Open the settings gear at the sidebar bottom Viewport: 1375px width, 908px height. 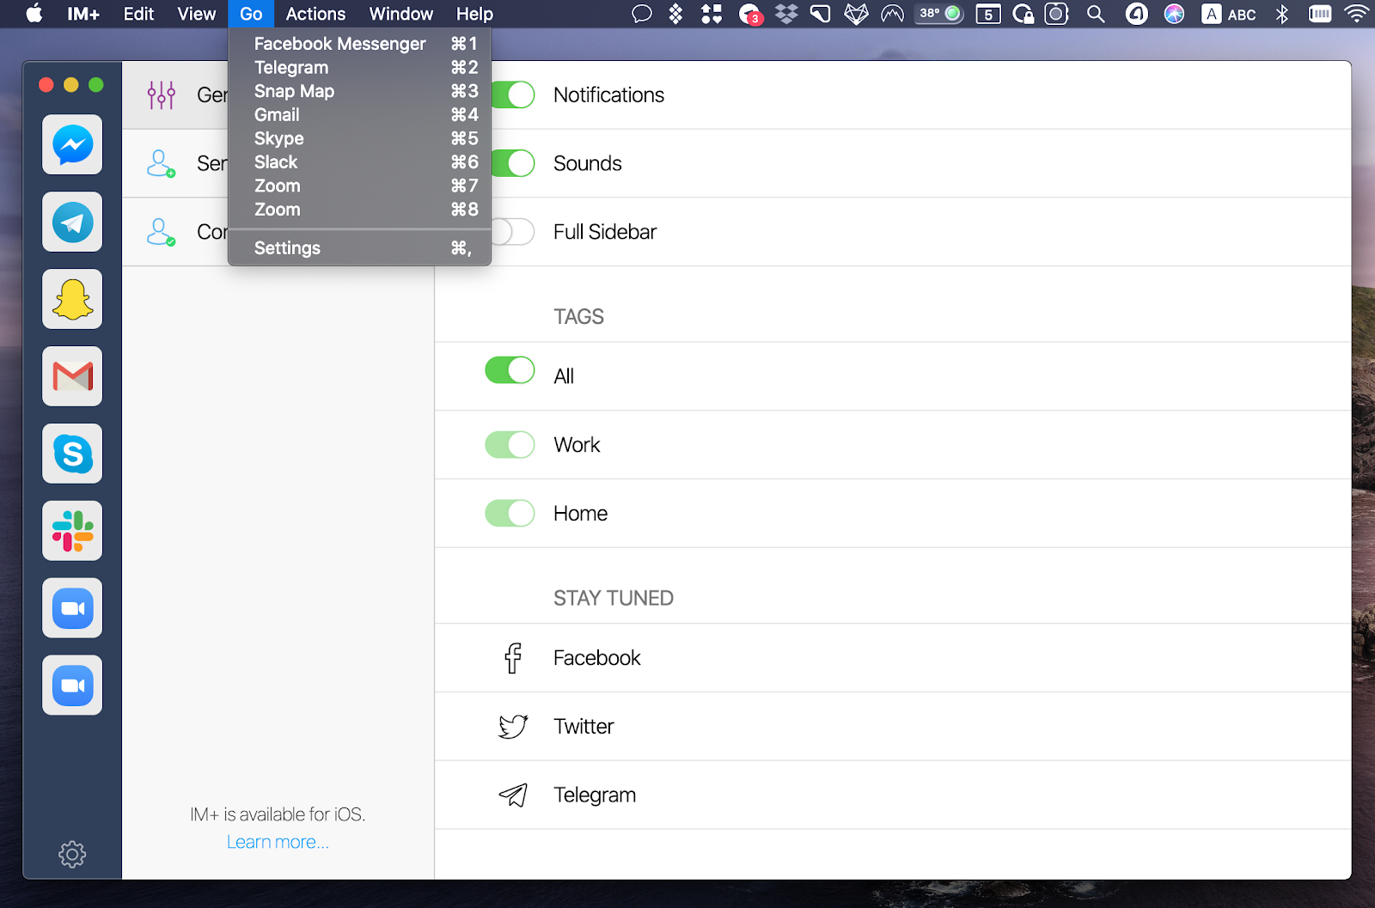click(x=71, y=854)
